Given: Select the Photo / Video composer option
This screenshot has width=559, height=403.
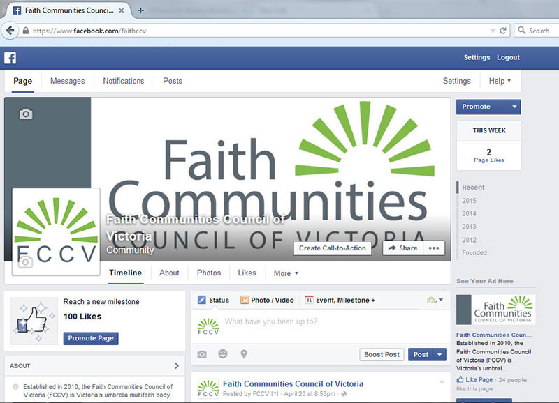Looking at the screenshot, I should [x=267, y=301].
